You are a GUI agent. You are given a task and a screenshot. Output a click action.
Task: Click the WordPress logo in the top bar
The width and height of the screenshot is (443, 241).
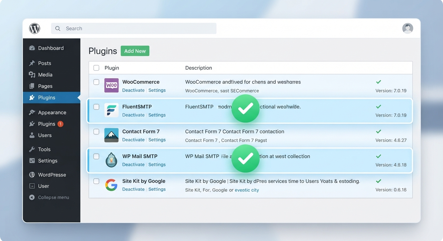pos(35,29)
